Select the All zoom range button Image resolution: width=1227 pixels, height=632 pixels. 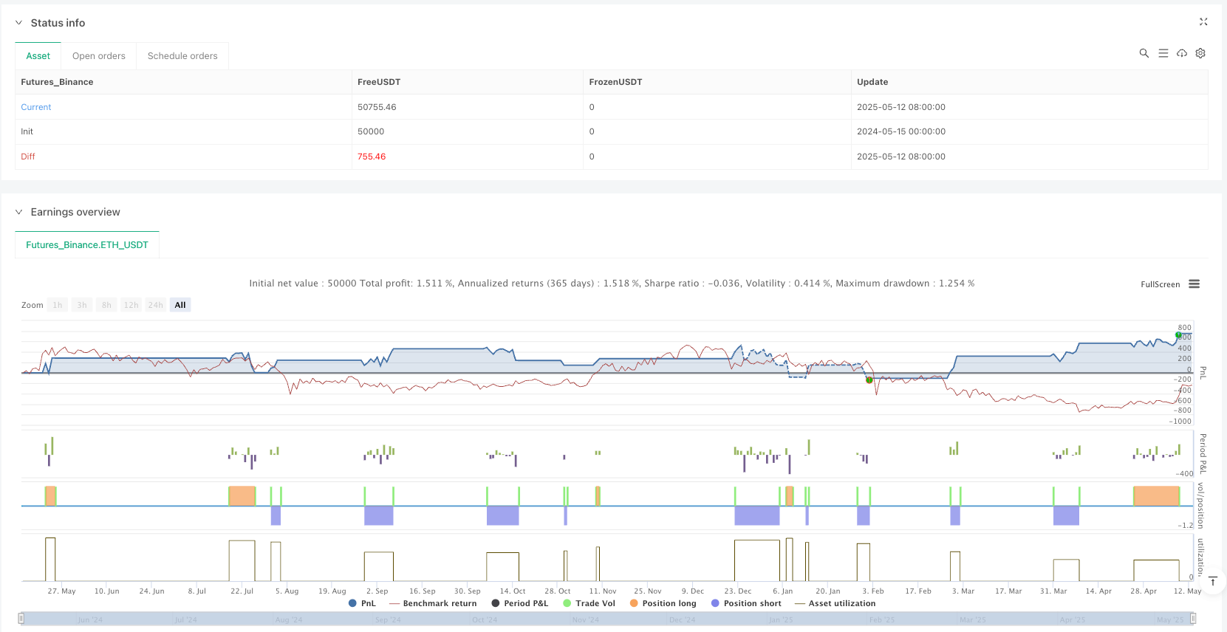point(180,305)
